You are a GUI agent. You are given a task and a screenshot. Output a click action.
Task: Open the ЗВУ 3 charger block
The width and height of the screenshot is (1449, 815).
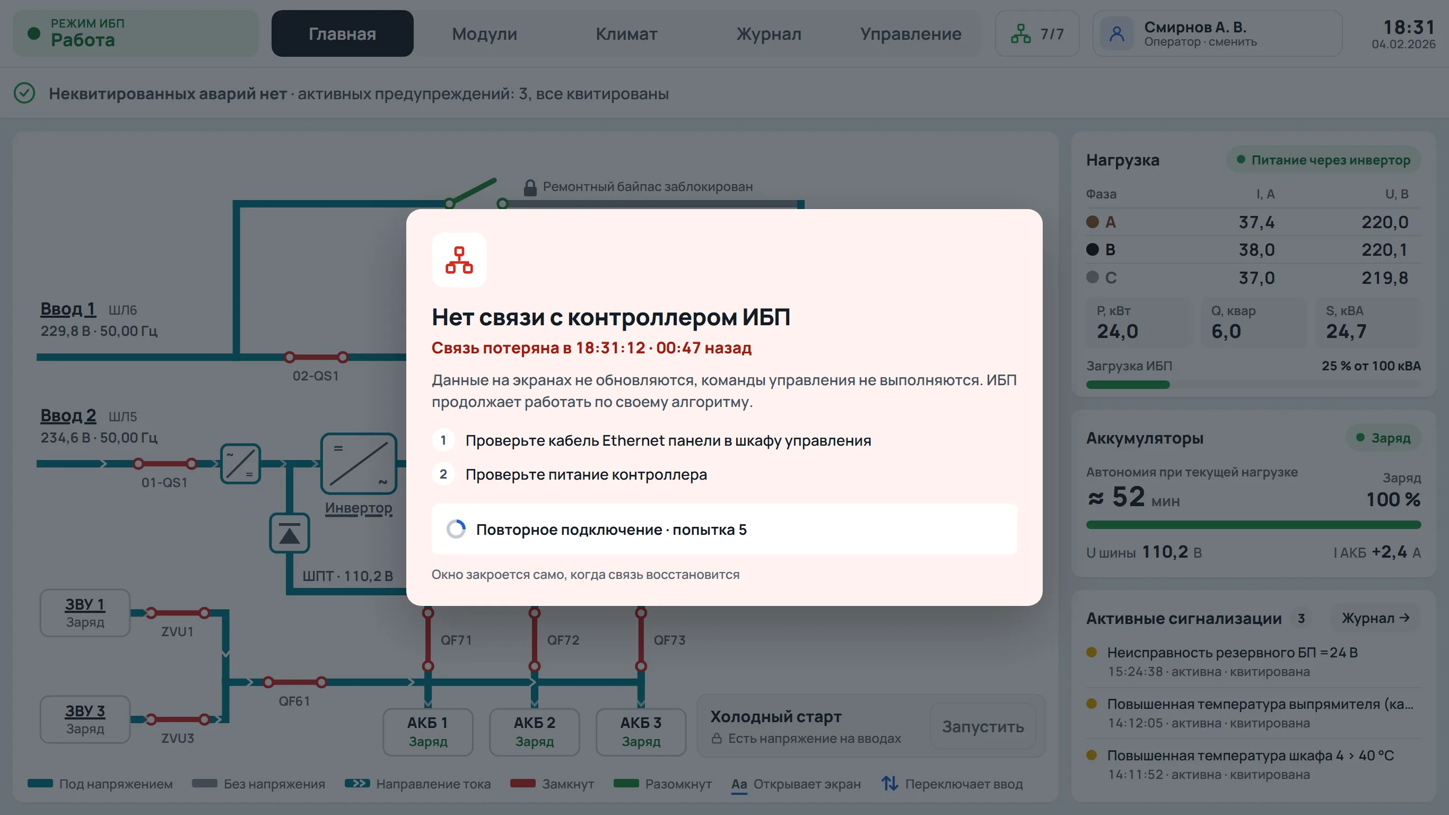point(85,719)
